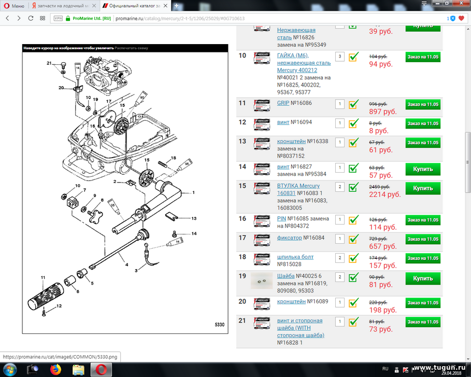Open the 'кронштейн' №16089 link
Image resolution: width=471 pixels, height=377 pixels.
point(291,301)
